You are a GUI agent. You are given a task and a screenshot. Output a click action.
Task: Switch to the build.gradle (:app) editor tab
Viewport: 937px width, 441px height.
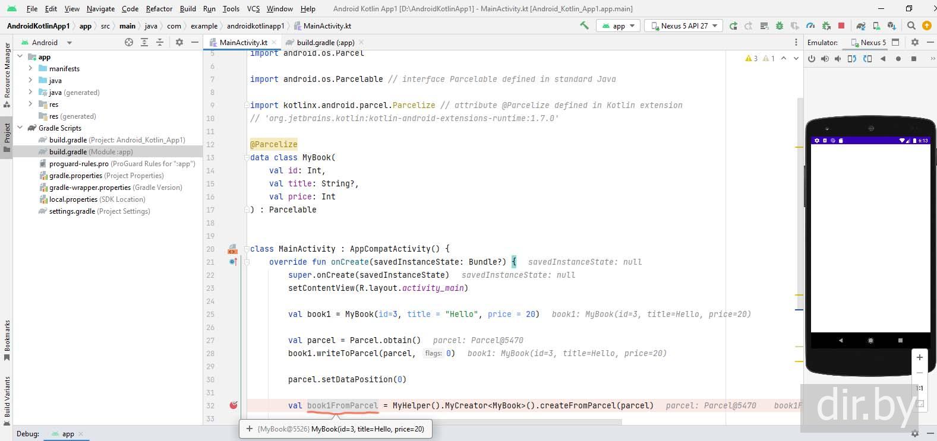324,42
